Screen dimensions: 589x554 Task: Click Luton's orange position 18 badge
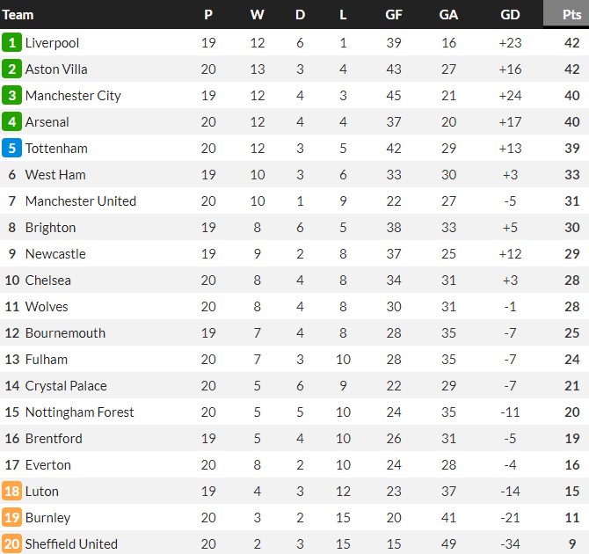(12, 492)
